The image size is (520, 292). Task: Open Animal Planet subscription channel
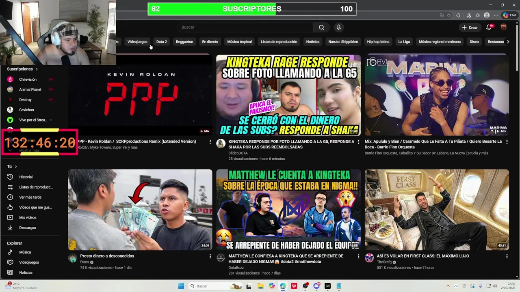click(x=30, y=90)
